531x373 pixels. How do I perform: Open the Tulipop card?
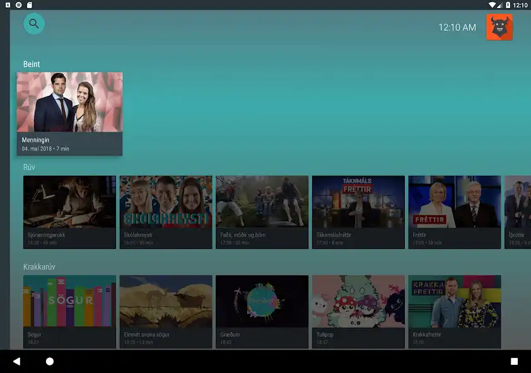(358, 312)
